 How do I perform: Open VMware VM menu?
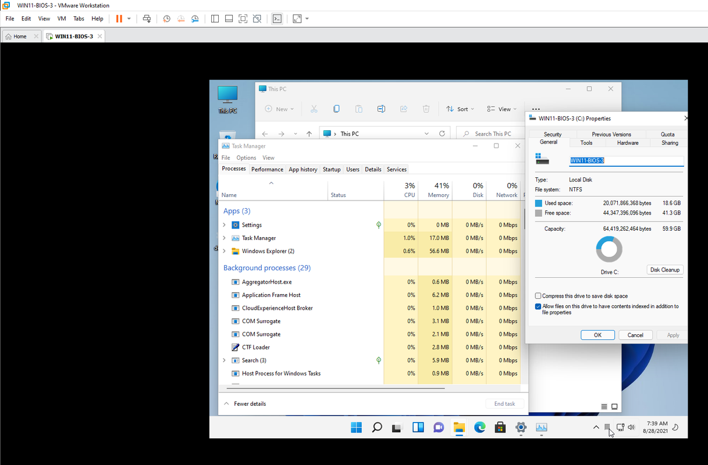pyautogui.click(x=62, y=19)
